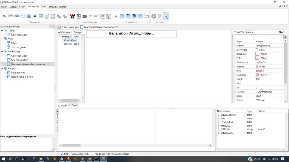Activate the magic wand action tool
The image size is (289, 162).
point(166,16)
